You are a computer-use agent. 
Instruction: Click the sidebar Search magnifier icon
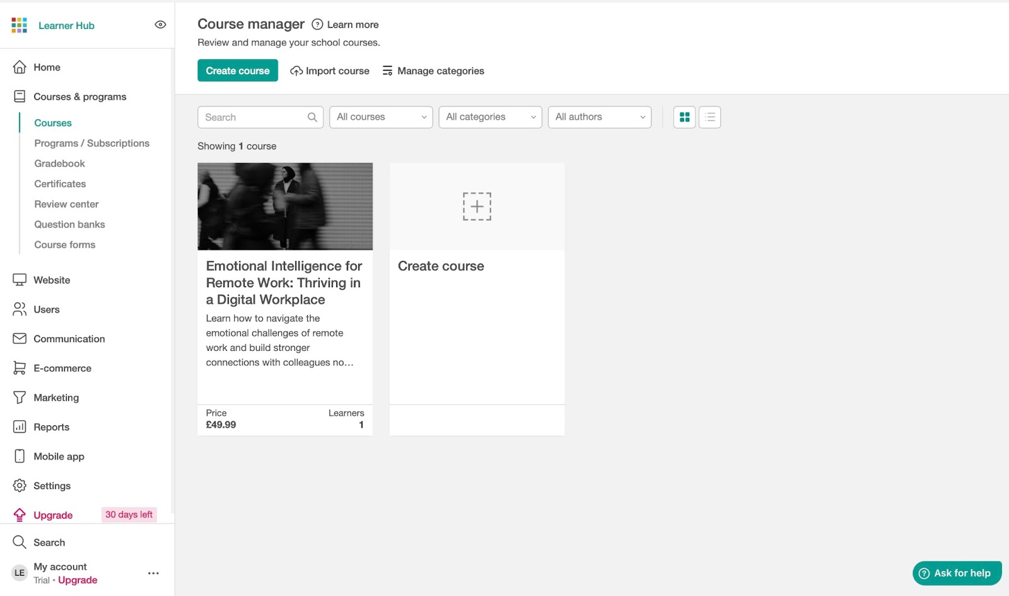(20, 542)
